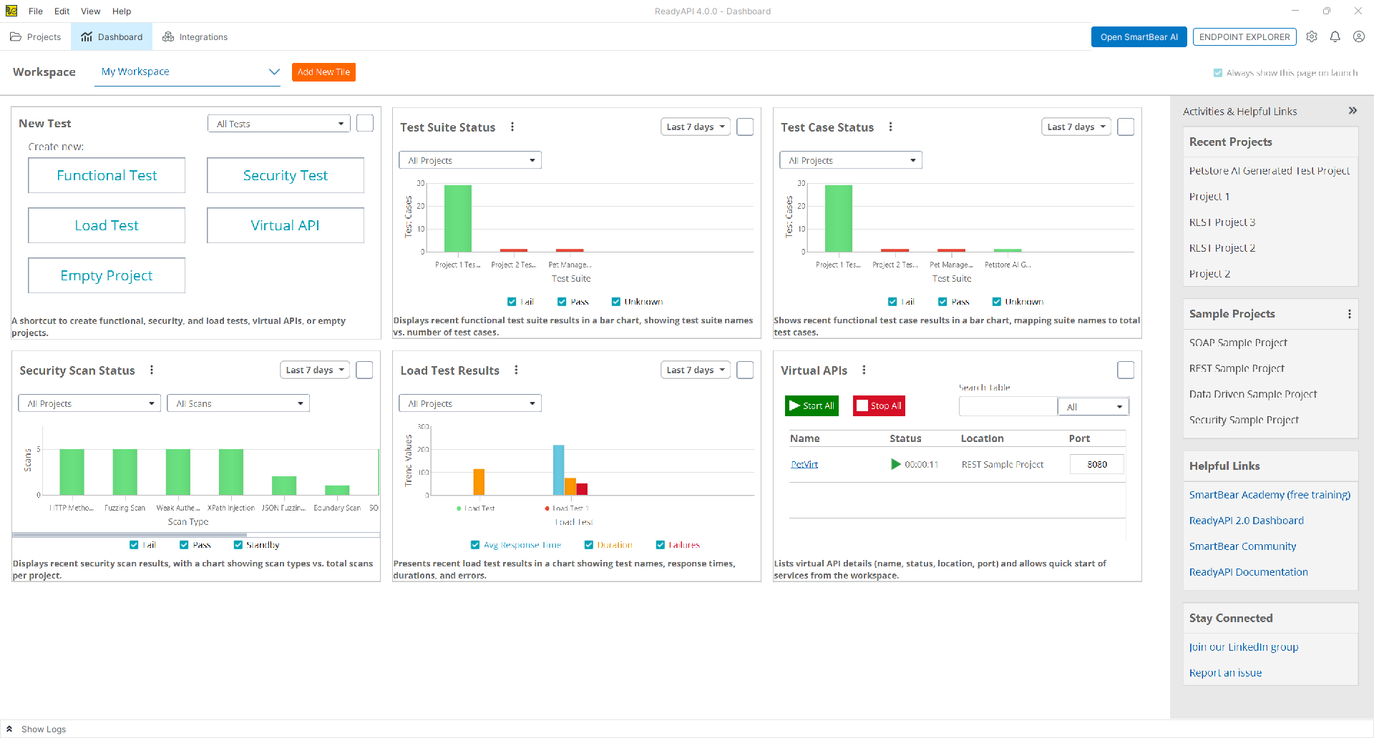Create a new Virtual API
The height and width of the screenshot is (738, 1374).
[x=286, y=225]
